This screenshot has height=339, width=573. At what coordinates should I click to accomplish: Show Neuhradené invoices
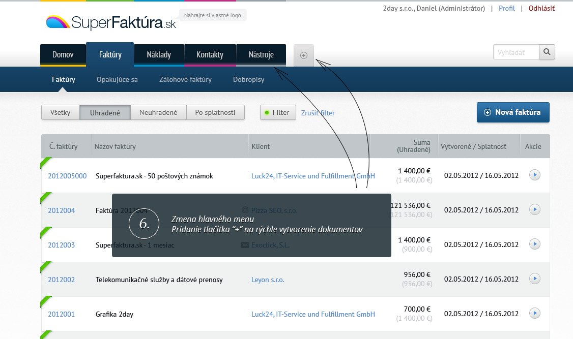(158, 112)
